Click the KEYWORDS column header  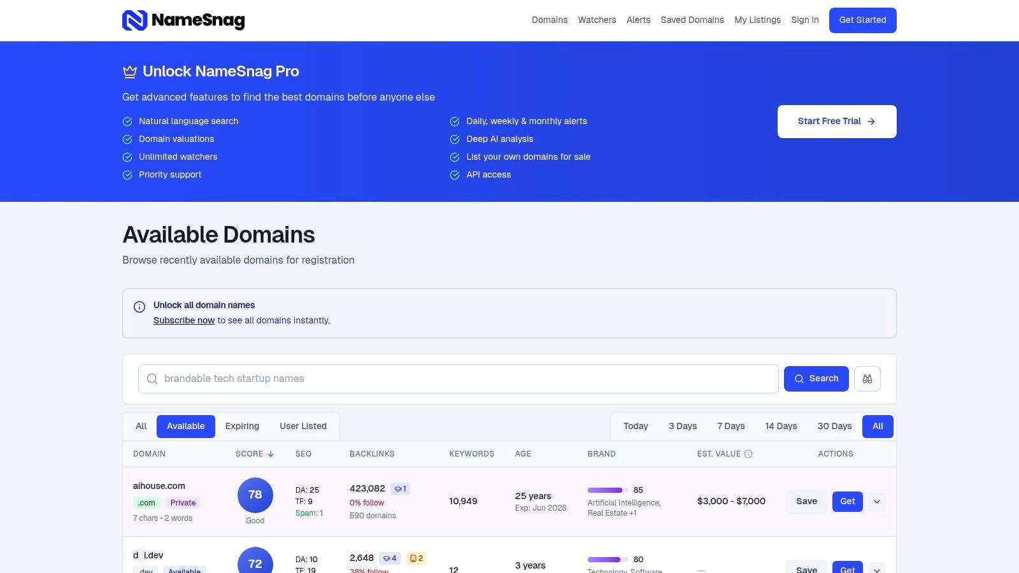pos(472,454)
